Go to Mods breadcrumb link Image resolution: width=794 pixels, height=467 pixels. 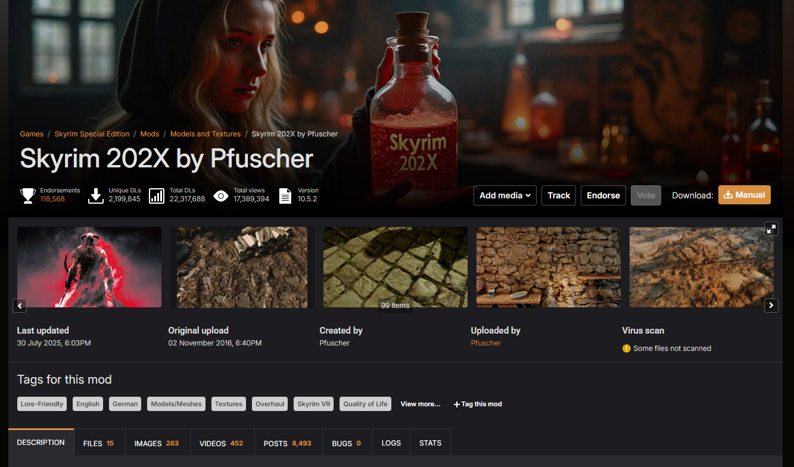150,134
